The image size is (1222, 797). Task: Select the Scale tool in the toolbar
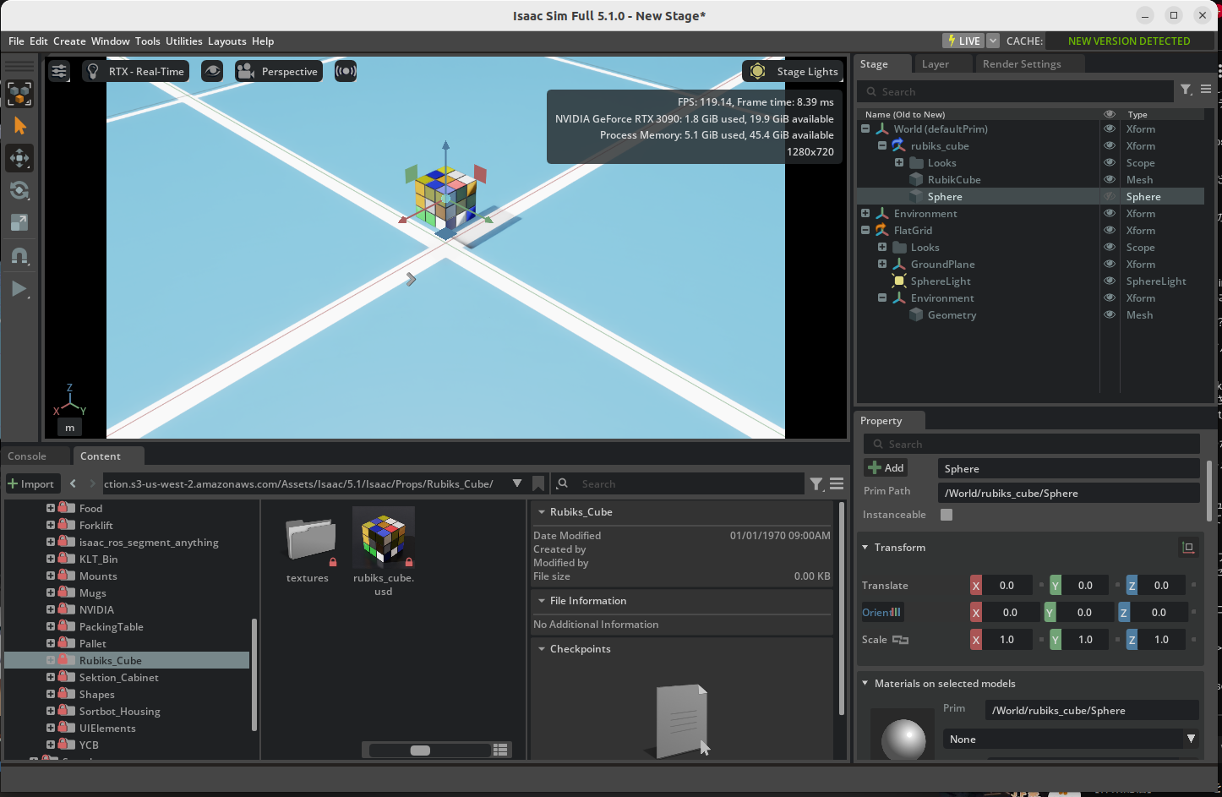pyautogui.click(x=20, y=222)
